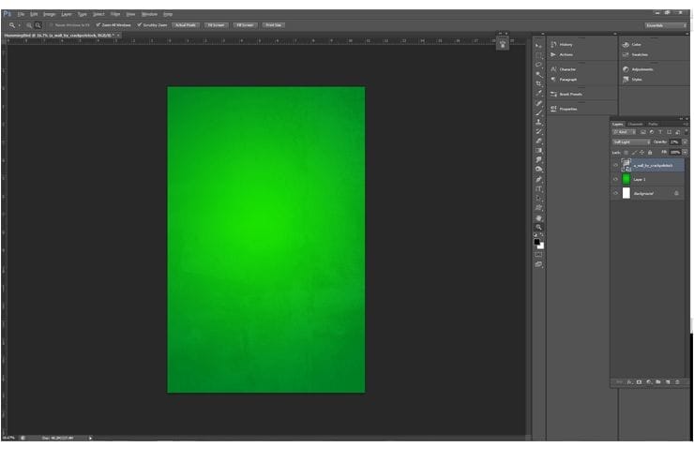Select the Lasso tool
The width and height of the screenshot is (694, 462).
point(538,65)
